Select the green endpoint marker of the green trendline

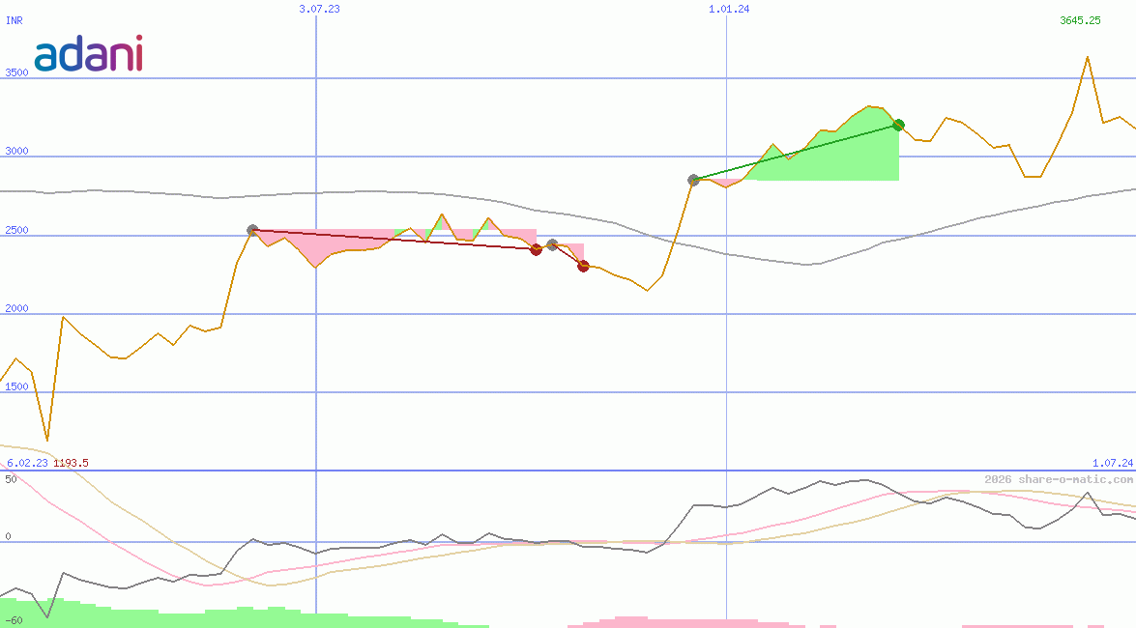[898, 124]
